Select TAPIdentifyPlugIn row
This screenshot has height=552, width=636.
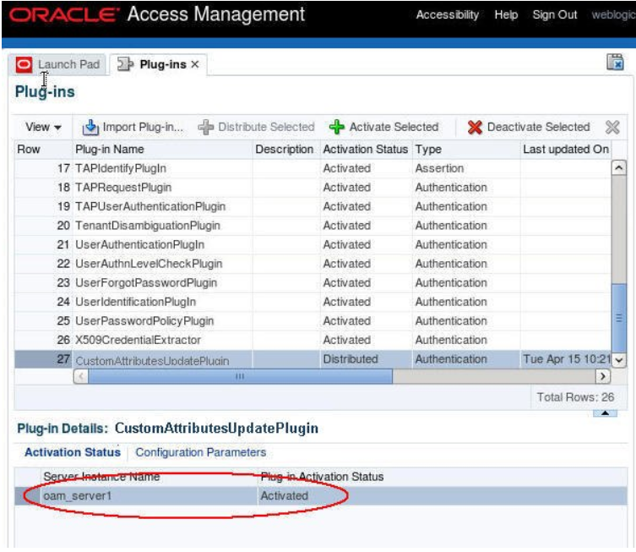click(313, 168)
